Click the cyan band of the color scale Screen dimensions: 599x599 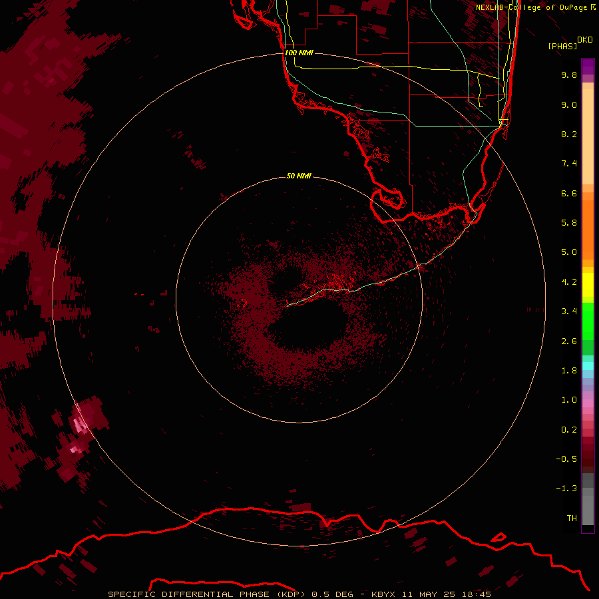588,366
